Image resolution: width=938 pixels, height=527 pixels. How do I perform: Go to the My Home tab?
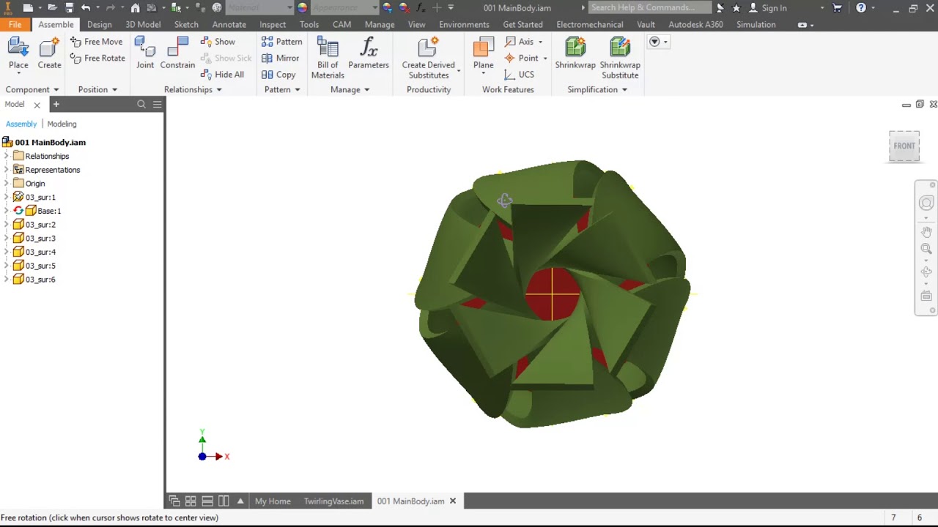[x=273, y=501]
